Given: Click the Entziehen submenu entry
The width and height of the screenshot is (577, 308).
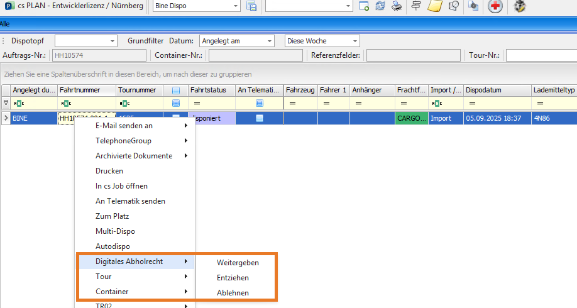Looking at the screenshot, I should (x=233, y=277).
